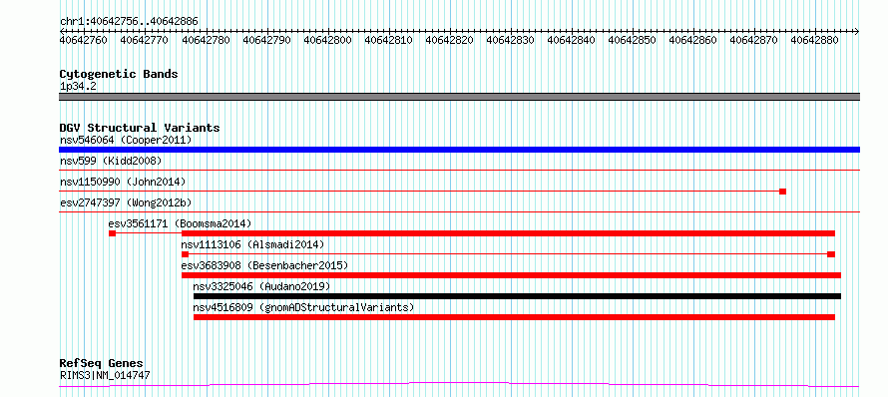This screenshot has height=397, width=888.
Task: Click ruler position 40642790
Action: coord(266,40)
